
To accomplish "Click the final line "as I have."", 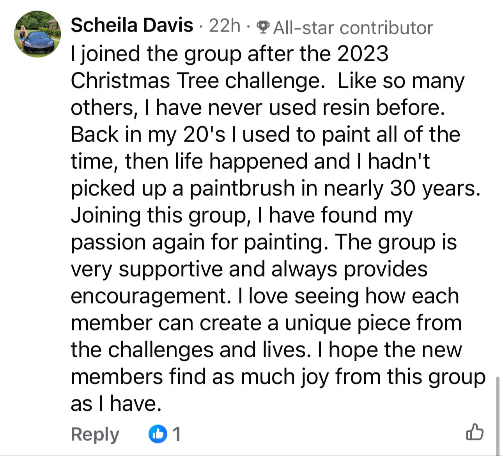I will point(116,404).
